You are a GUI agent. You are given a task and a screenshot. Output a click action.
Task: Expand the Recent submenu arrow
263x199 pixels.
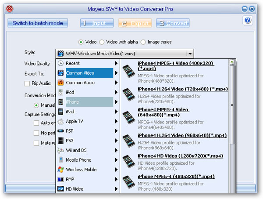pyautogui.click(x=116, y=63)
